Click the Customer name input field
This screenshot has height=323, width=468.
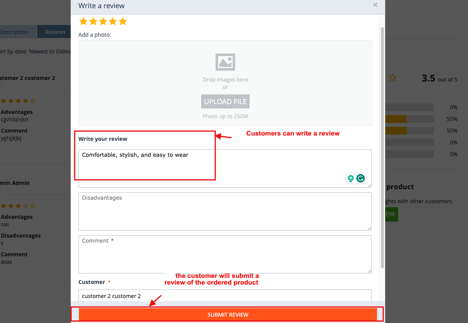(225, 296)
